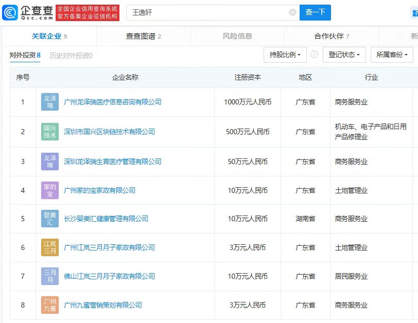Open 长沙婴美汇健康管理有限公司 link

106,219
